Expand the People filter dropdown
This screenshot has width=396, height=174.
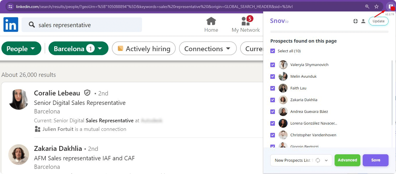click(21, 49)
